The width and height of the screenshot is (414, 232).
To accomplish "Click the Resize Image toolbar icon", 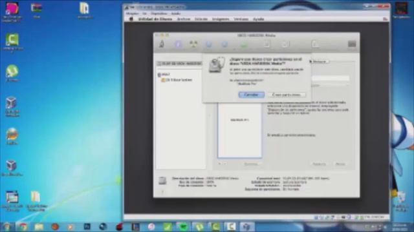I will tap(315, 44).
